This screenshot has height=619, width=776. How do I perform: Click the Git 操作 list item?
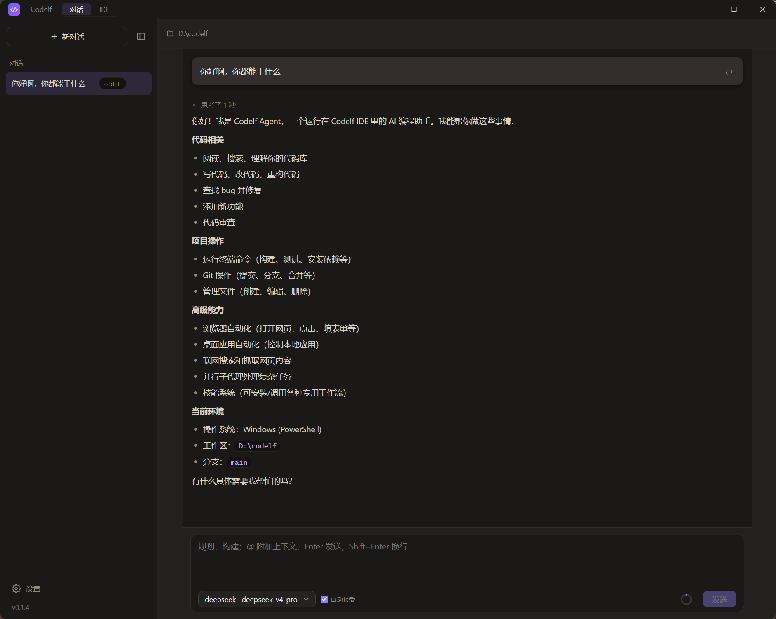(x=259, y=275)
